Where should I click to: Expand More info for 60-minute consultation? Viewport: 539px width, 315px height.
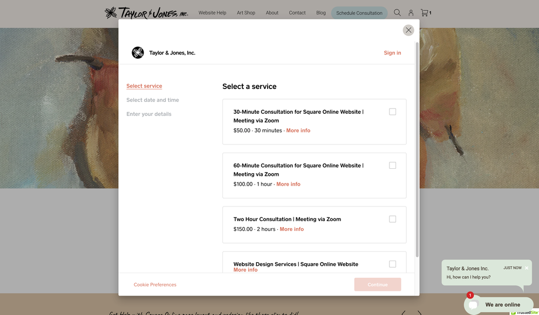point(288,184)
